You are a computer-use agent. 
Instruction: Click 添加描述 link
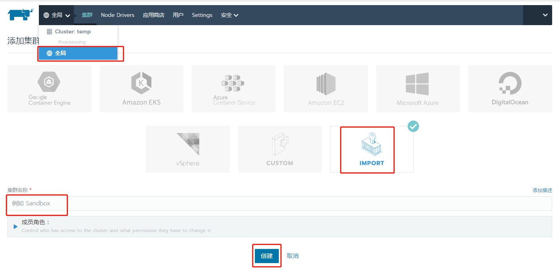pyautogui.click(x=542, y=190)
